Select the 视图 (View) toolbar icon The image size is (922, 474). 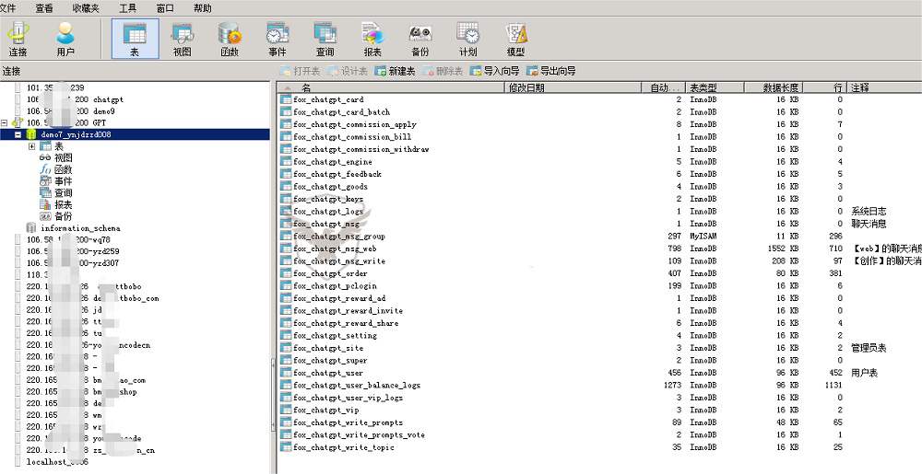point(183,40)
